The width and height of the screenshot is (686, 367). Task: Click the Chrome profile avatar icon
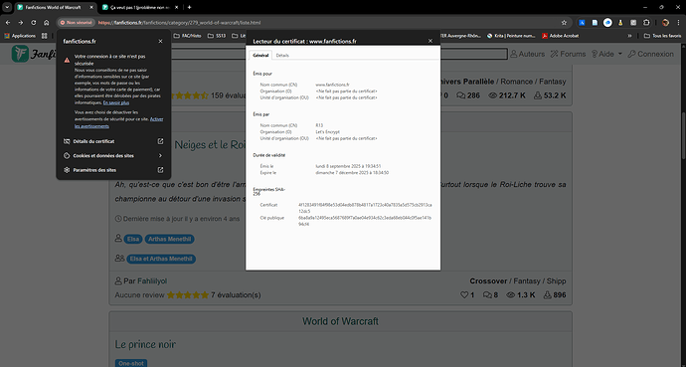[665, 22]
